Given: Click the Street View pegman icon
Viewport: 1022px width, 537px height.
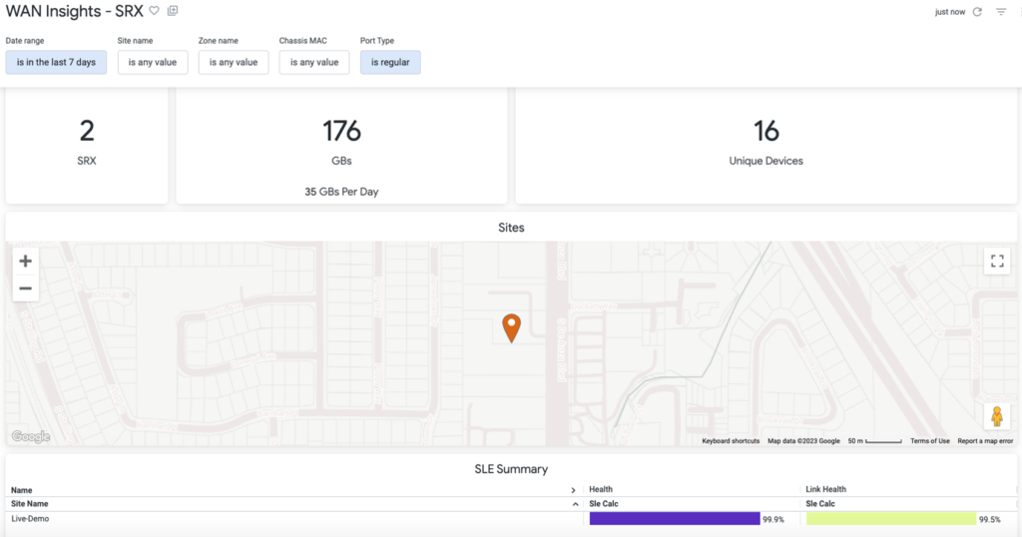Looking at the screenshot, I should (996, 417).
